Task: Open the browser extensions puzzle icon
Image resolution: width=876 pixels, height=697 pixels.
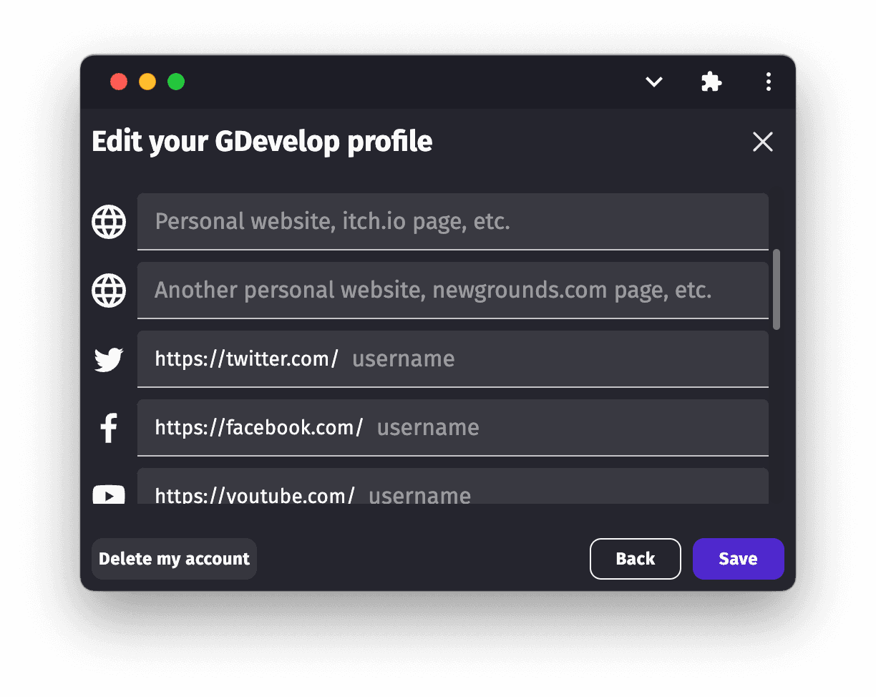Action: [x=711, y=82]
